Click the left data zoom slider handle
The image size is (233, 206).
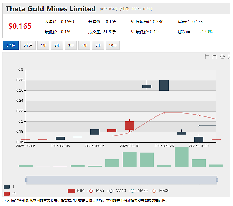(26, 180)
